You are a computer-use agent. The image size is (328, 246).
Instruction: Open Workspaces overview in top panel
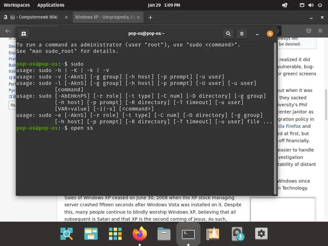pos(17,5)
